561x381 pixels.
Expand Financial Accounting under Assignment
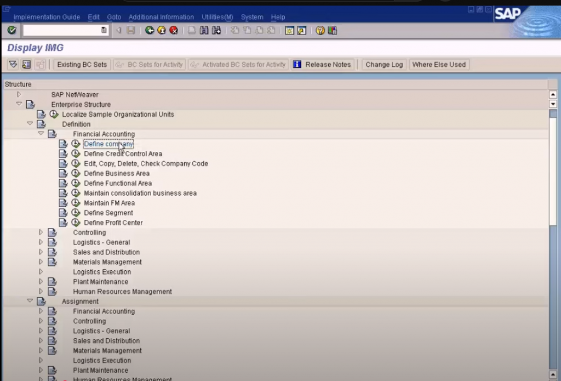point(41,311)
